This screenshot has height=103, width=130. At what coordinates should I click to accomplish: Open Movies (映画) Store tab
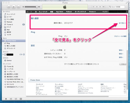click(52, 12)
